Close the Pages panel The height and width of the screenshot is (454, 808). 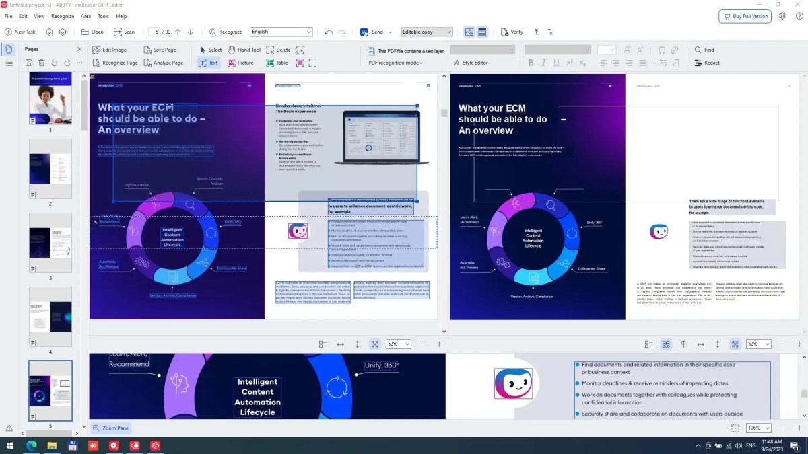(x=79, y=49)
